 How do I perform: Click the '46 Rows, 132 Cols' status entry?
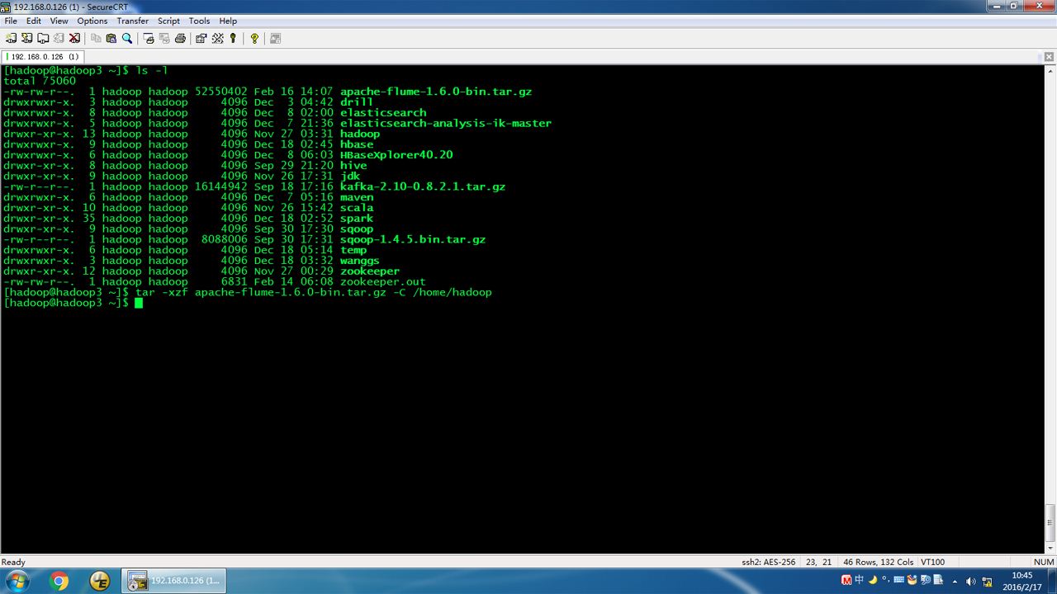[x=880, y=562]
